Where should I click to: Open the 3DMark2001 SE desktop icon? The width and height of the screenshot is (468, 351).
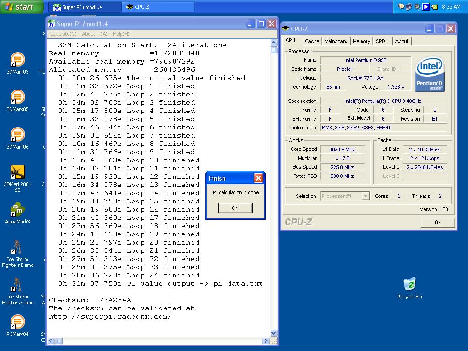pyautogui.click(x=18, y=179)
